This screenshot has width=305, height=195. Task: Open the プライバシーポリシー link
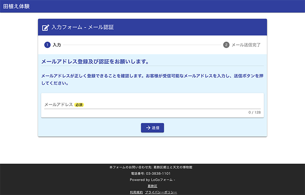[x=161, y=192]
